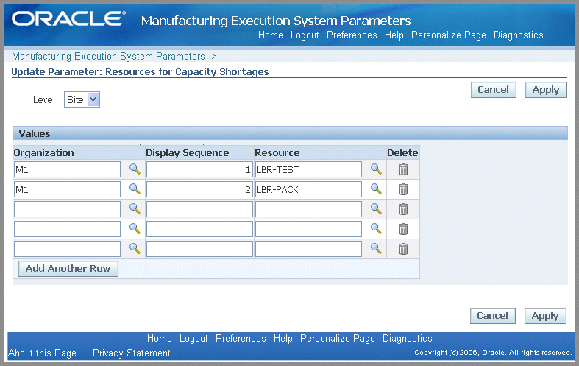
Task: Open About this Page link
Action: (x=42, y=353)
